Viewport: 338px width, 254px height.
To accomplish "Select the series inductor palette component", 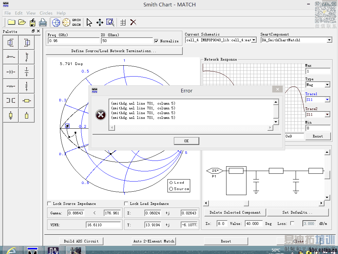I will pos(11,57).
